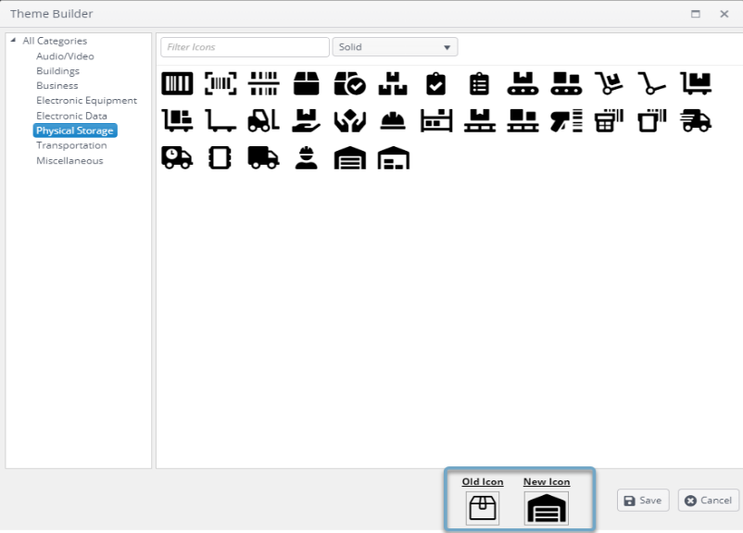Select the three stacked boxes icon

coord(393,84)
